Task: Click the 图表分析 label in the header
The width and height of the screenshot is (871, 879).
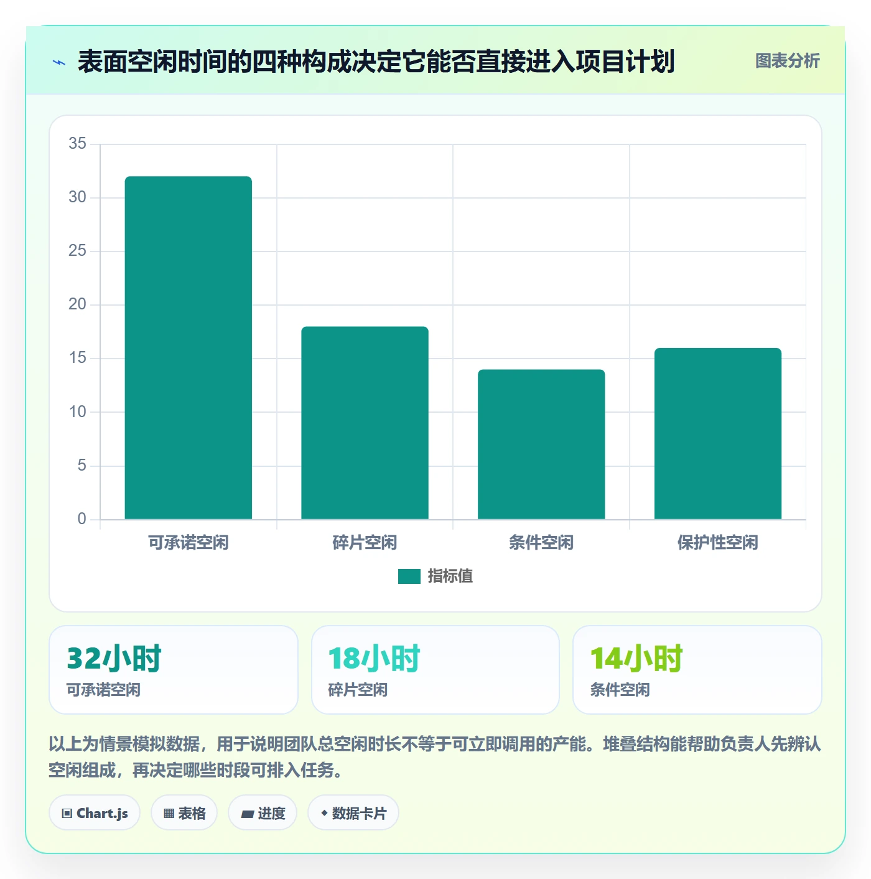Action: (787, 61)
